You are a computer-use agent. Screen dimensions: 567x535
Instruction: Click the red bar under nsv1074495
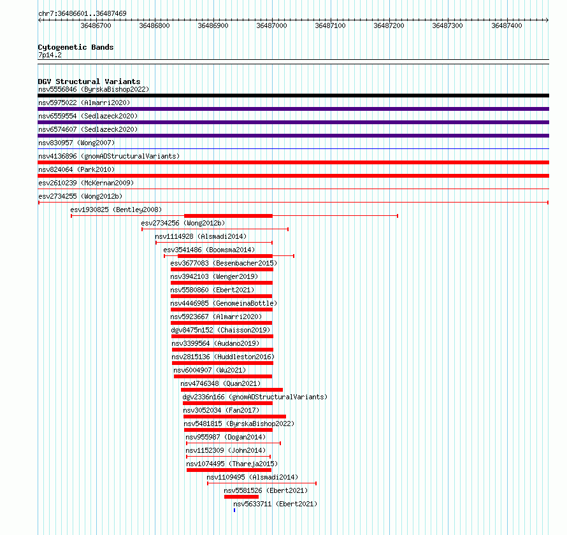click(229, 470)
